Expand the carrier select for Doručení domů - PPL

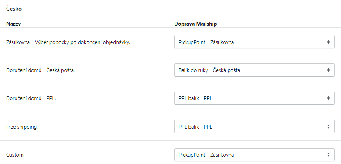(254, 98)
